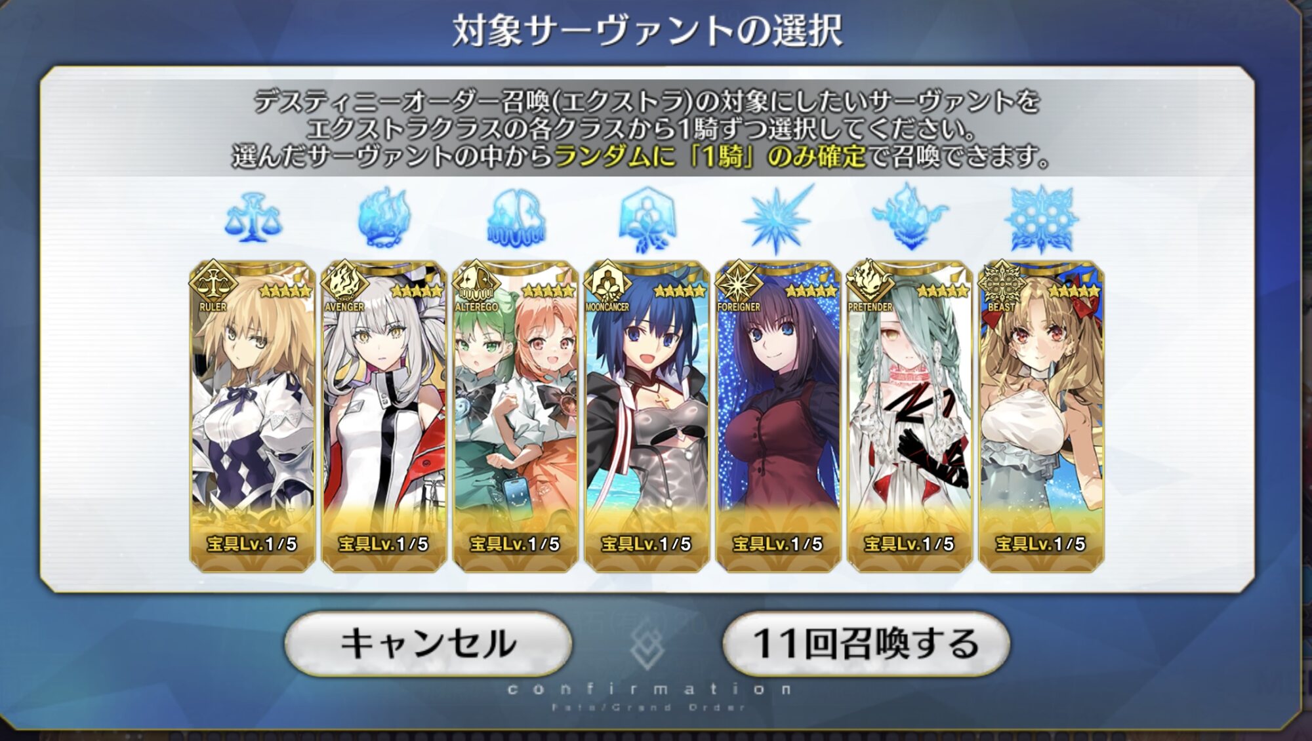Click the Noble Phantasm level on Avenger card
The width and height of the screenshot is (1312, 741).
point(384,544)
